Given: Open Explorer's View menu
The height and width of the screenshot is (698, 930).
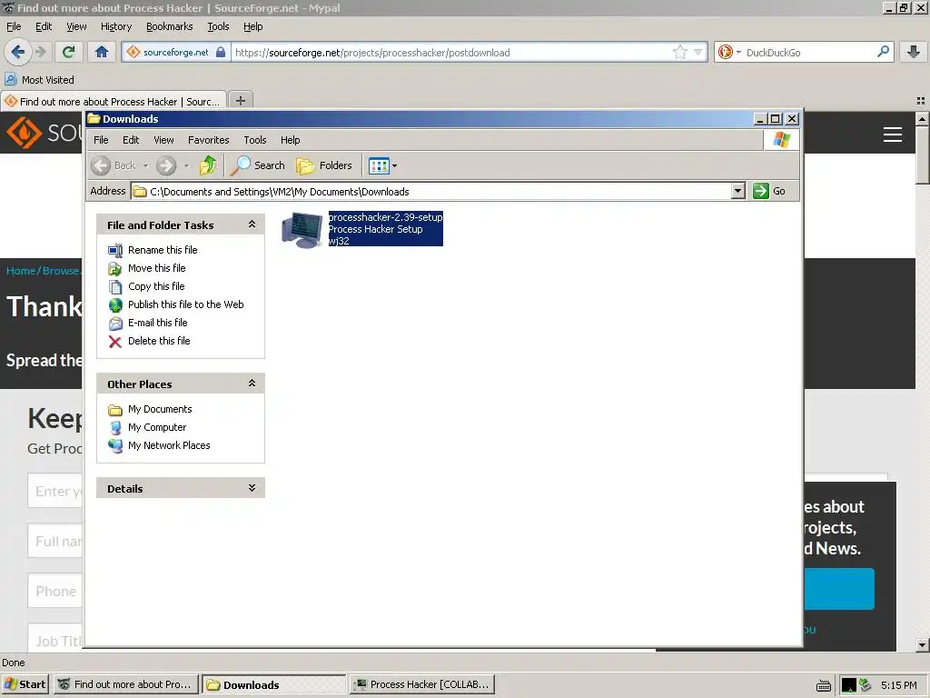Looking at the screenshot, I should (x=163, y=140).
